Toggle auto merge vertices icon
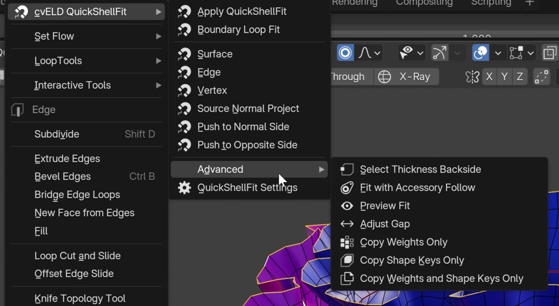Image resolution: width=559 pixels, height=306 pixels. point(541,76)
